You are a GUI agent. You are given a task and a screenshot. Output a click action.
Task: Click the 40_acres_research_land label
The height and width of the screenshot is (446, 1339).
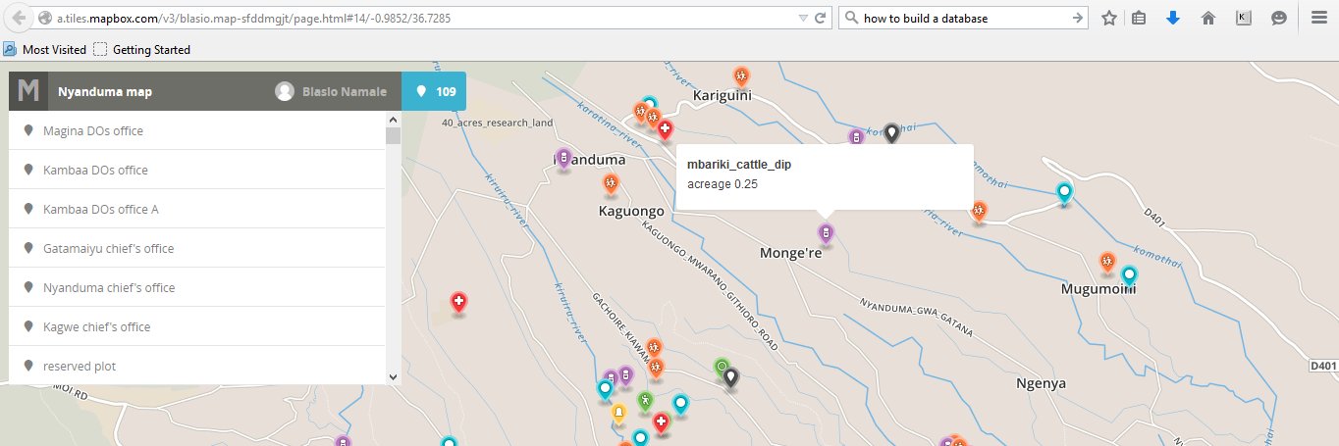point(498,123)
